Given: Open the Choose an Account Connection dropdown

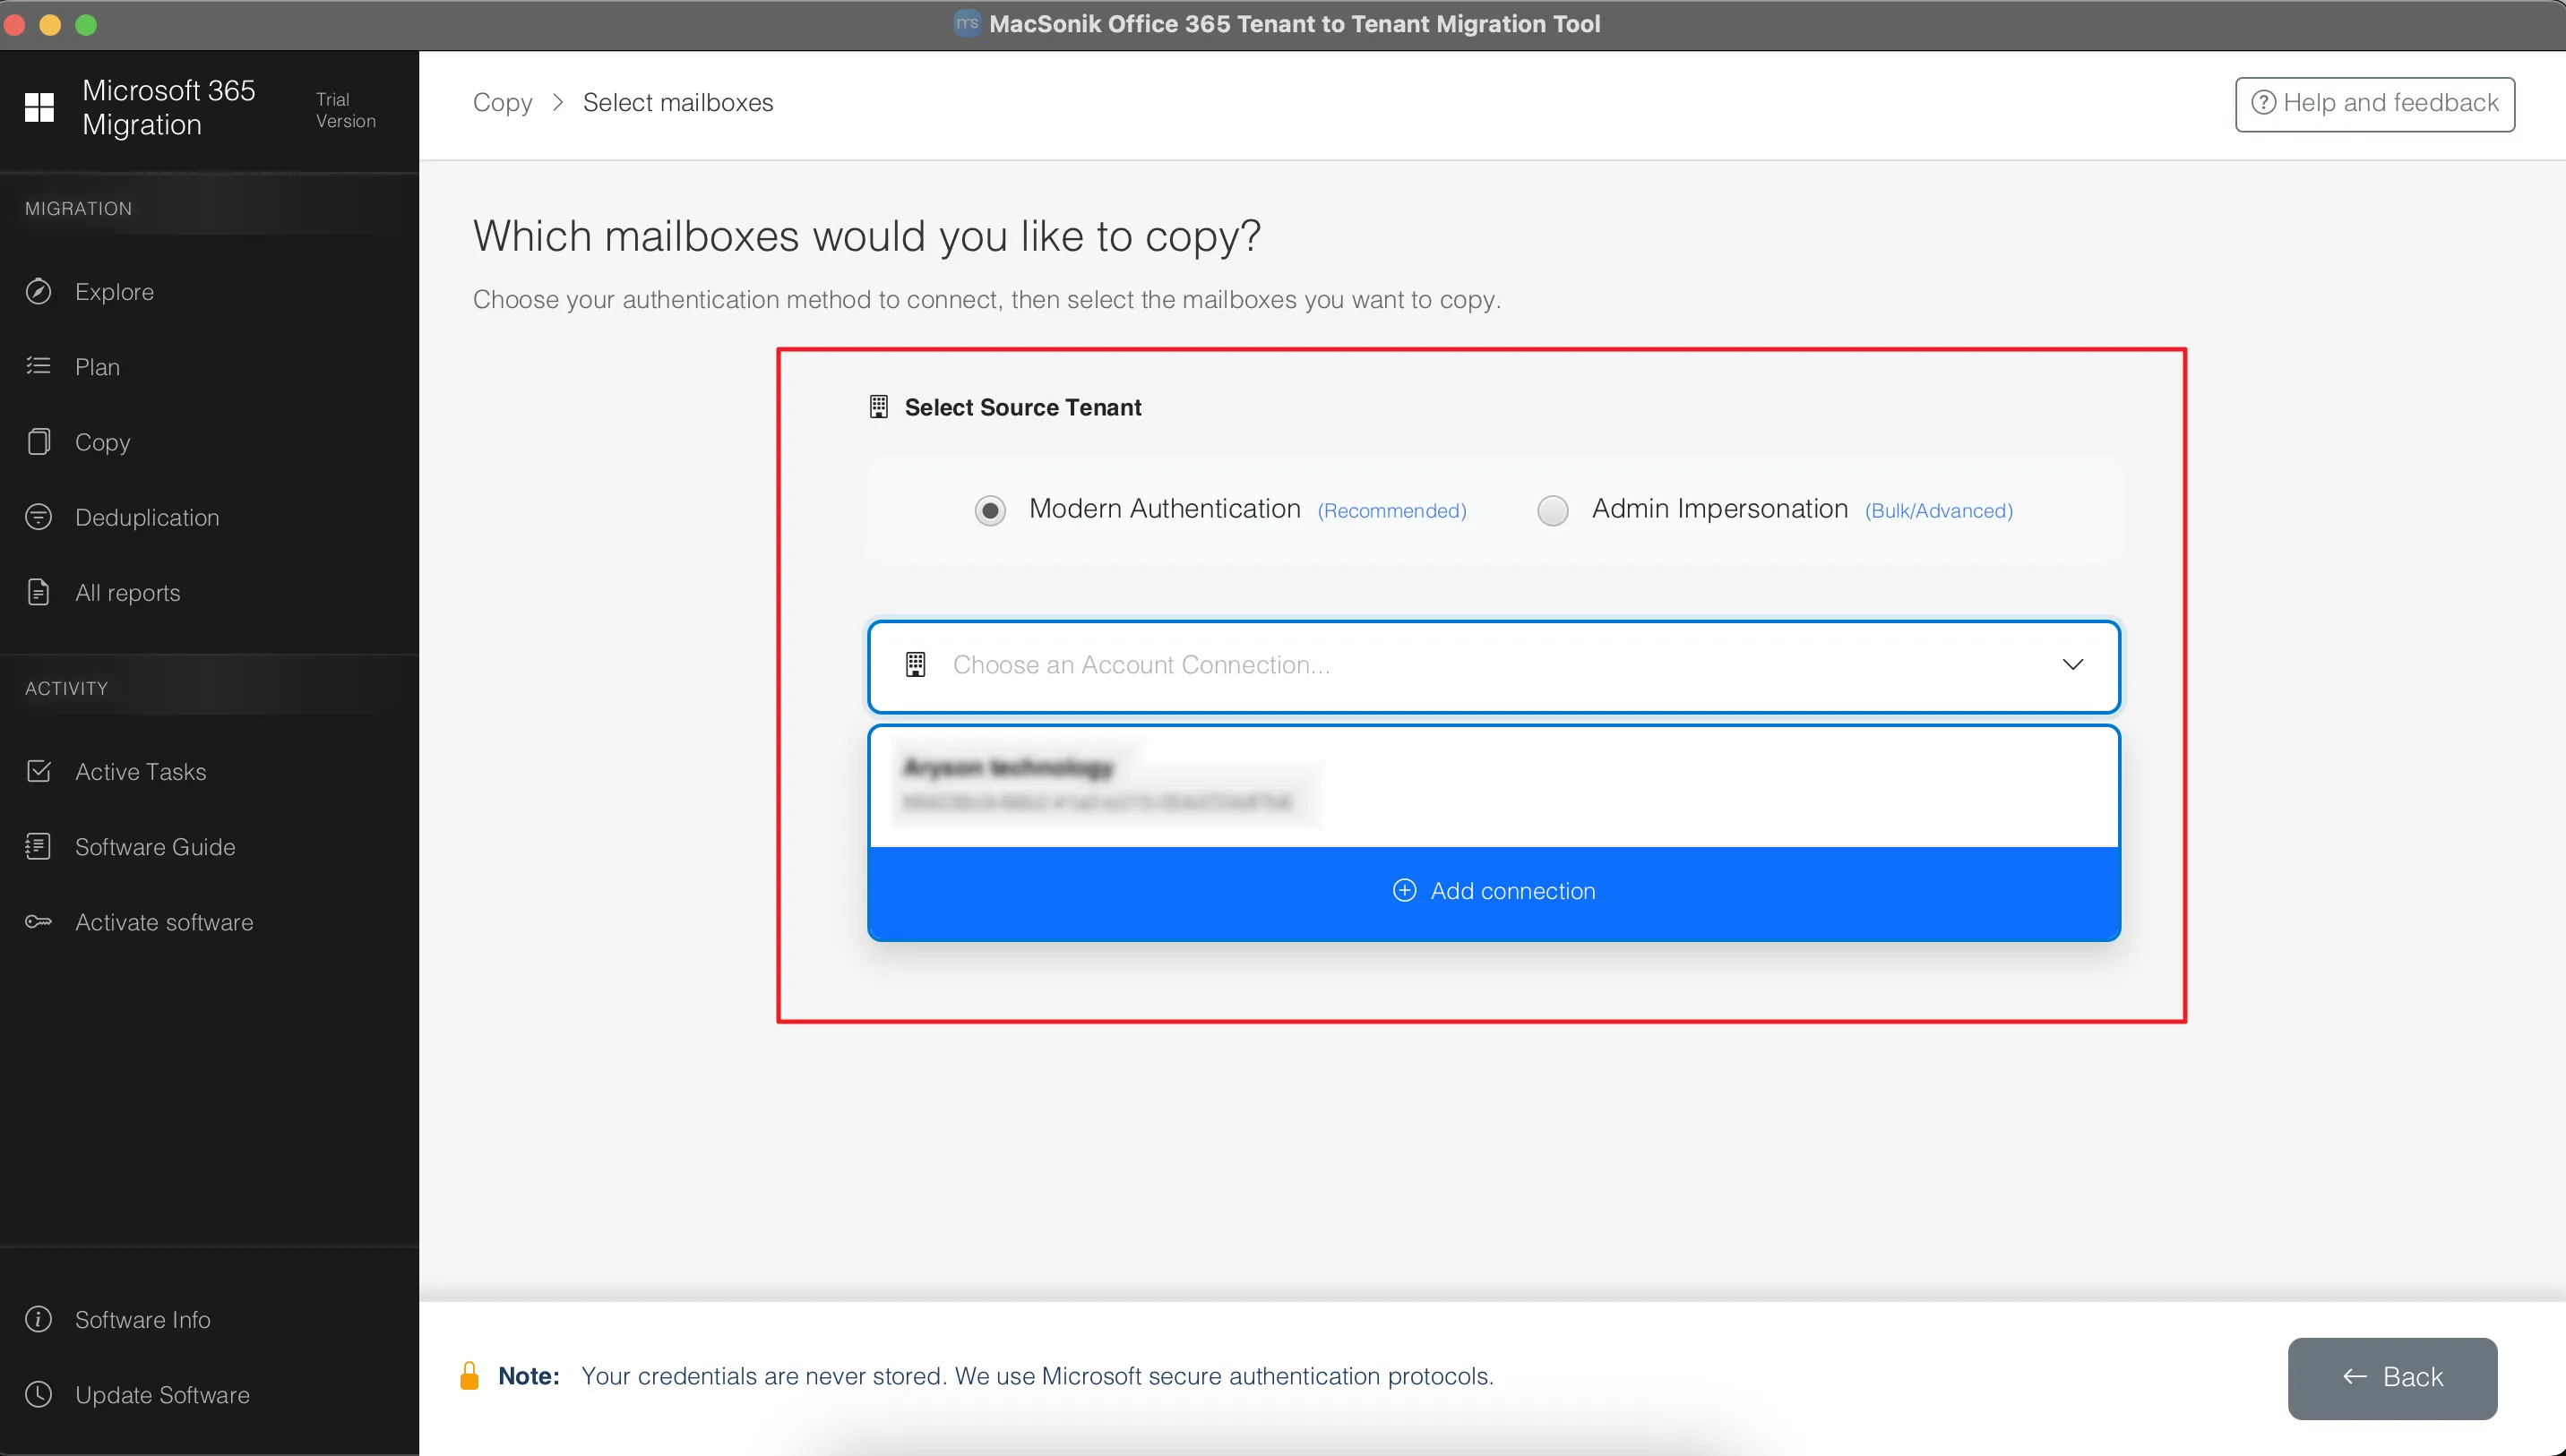Looking at the screenshot, I should [1494, 666].
